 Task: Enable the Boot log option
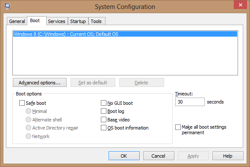(x=104, y=111)
